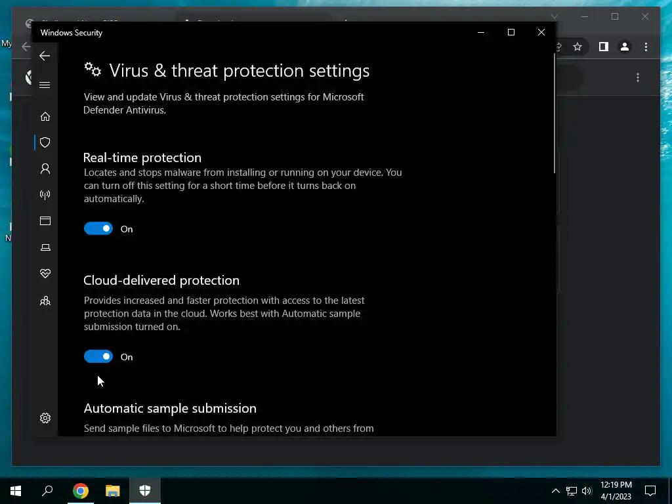Open Settings gear in Windows Security sidebar
672x504 pixels.
pyautogui.click(x=45, y=418)
